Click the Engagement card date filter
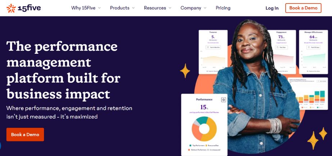 pyautogui.click(x=281, y=47)
